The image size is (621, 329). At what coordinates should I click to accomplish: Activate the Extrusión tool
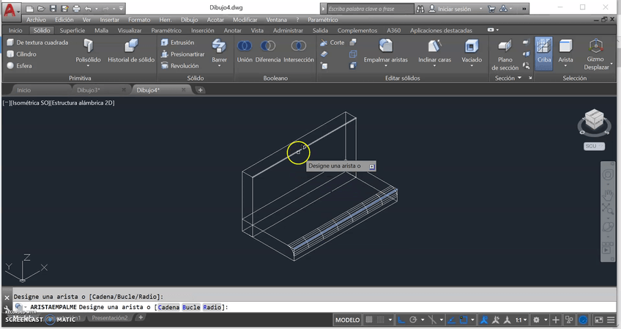click(178, 42)
